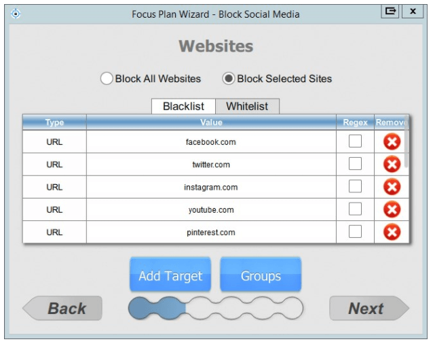
Task: Remove facebook.com from the blacklist
Action: 392,142
